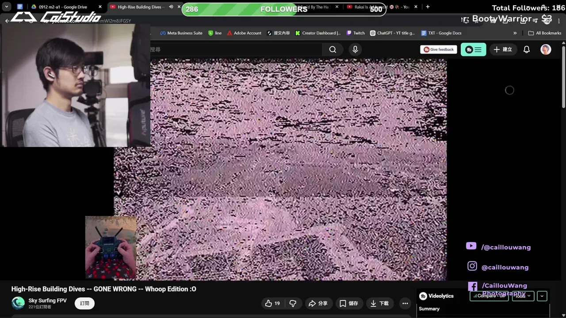The image size is (566, 318).
Task: Open Meta Business Suite bookmark
Action: (181, 33)
